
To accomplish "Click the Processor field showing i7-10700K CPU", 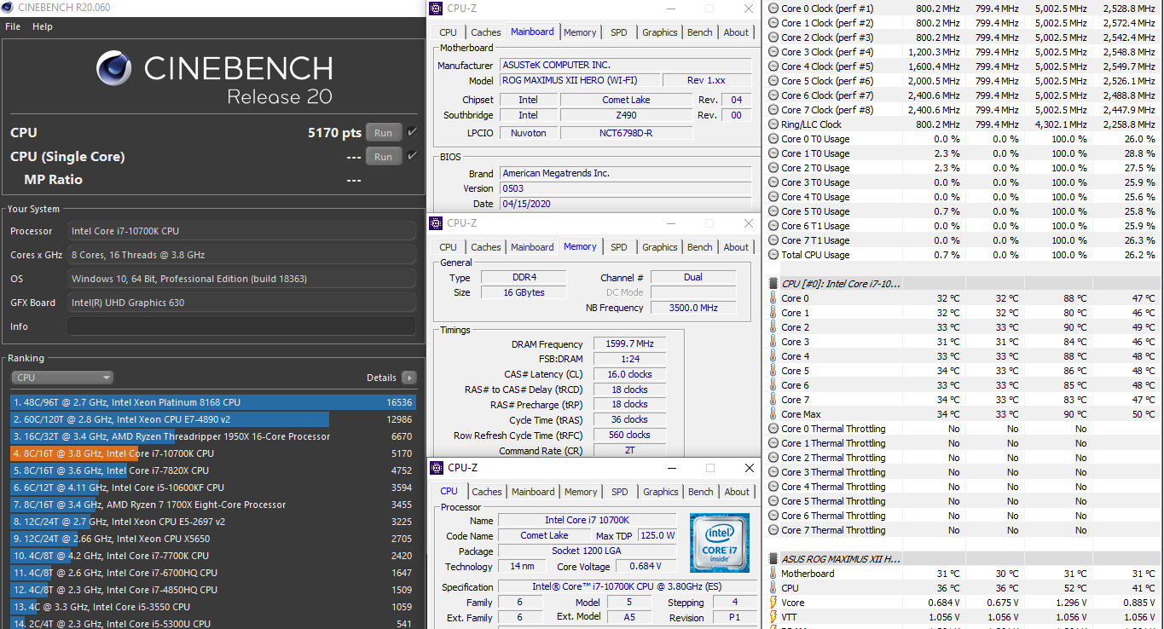I will point(241,231).
